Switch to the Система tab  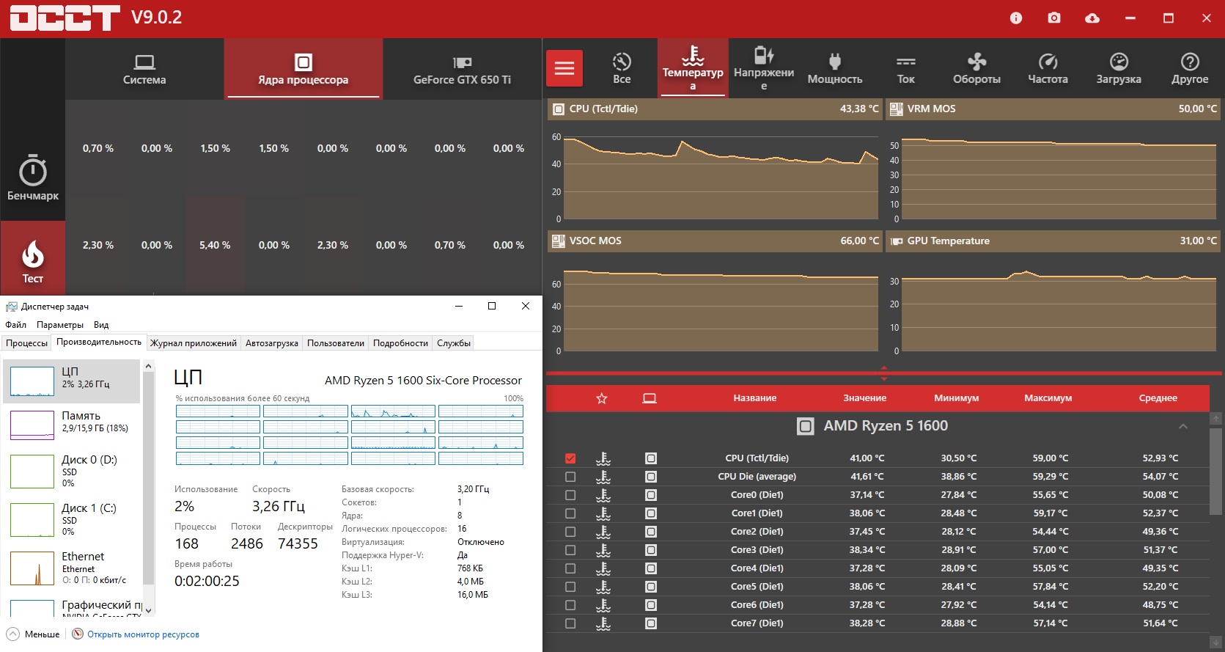tap(144, 69)
